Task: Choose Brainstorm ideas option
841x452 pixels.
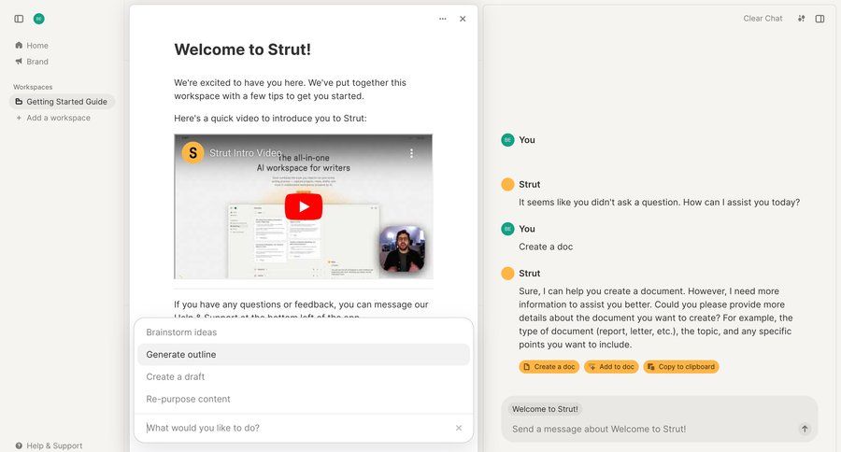Action: coord(304,332)
